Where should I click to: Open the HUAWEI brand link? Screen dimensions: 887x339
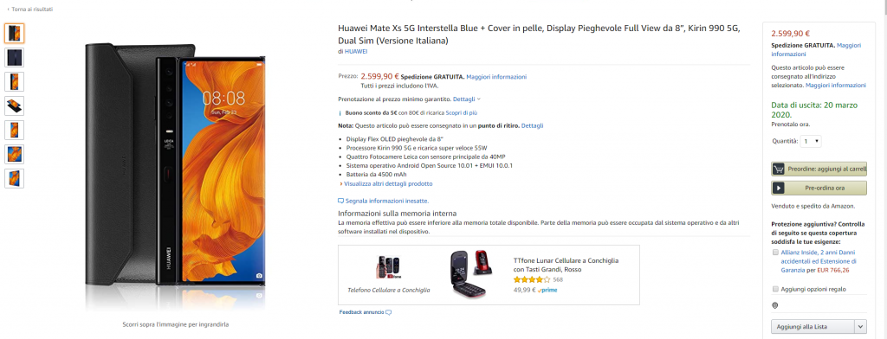pos(356,51)
